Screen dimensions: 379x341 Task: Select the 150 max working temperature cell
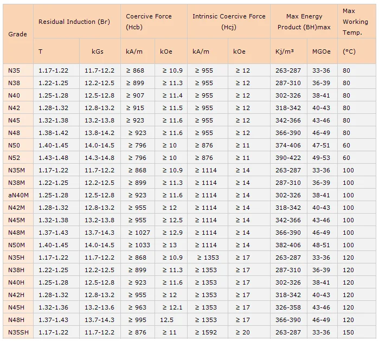tap(348, 332)
